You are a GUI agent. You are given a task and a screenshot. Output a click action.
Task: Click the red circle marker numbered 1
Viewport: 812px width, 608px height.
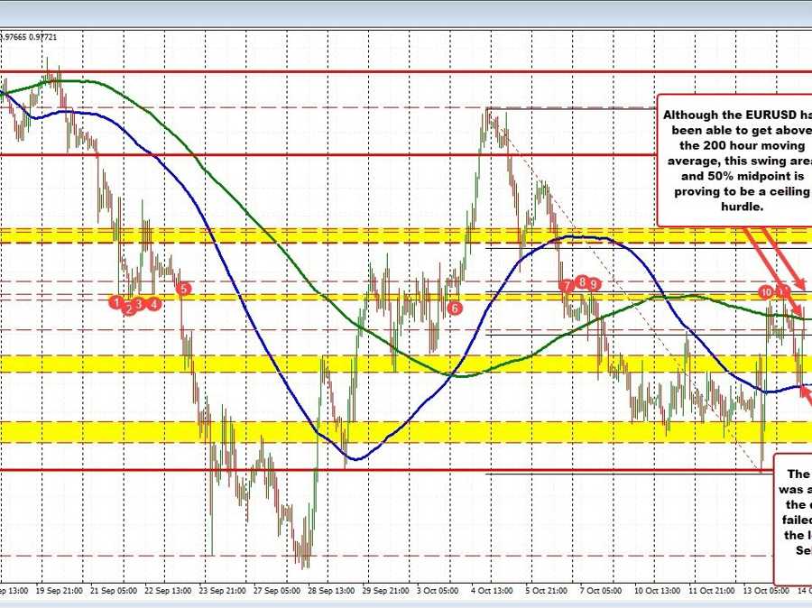[116, 301]
